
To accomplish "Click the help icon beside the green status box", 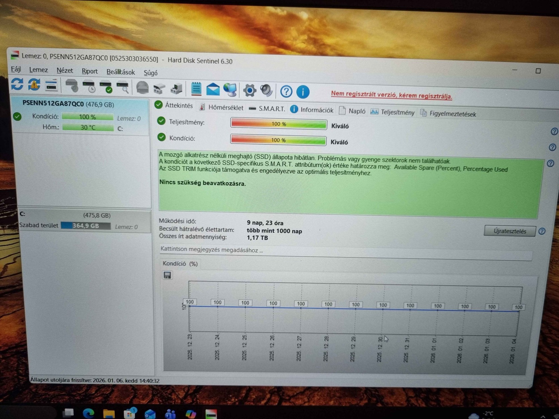I will tap(551, 163).
